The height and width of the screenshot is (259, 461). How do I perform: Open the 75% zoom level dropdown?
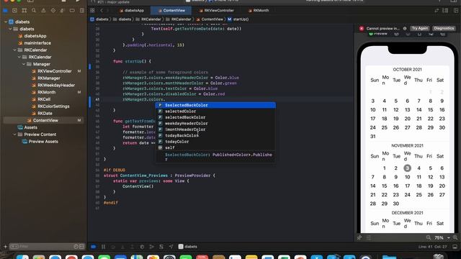[x=442, y=237]
